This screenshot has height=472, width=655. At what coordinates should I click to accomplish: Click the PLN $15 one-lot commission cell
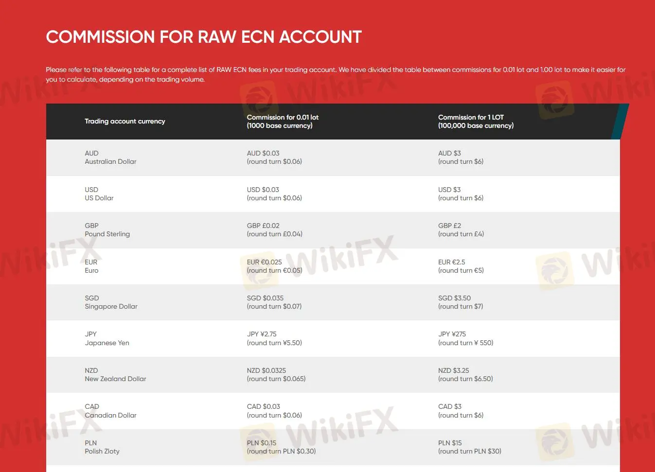pyautogui.click(x=469, y=447)
